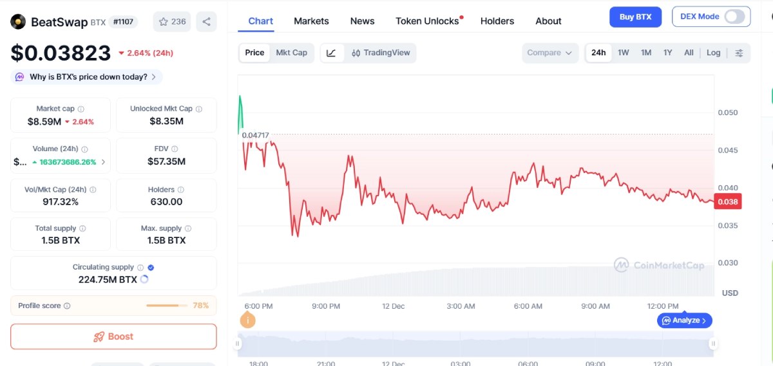Click the share icon next to watchlist star
This screenshot has width=773, height=366.
coord(206,21)
